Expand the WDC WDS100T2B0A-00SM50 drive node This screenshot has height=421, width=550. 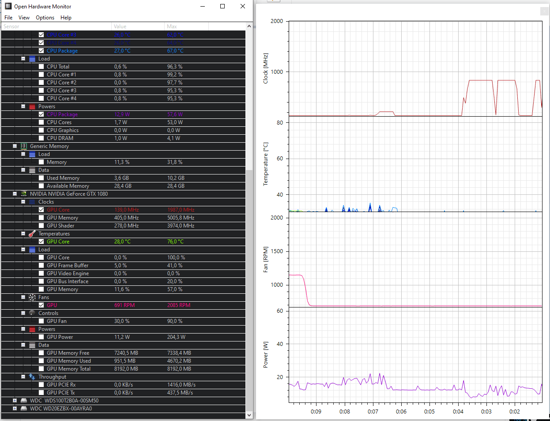click(x=15, y=401)
